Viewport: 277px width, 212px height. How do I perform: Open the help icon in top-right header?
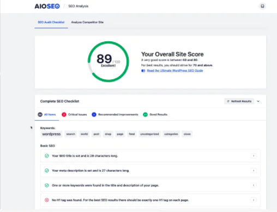click(262, 6)
